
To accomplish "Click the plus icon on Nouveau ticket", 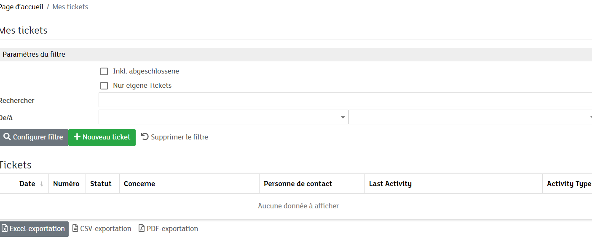I will (x=77, y=137).
